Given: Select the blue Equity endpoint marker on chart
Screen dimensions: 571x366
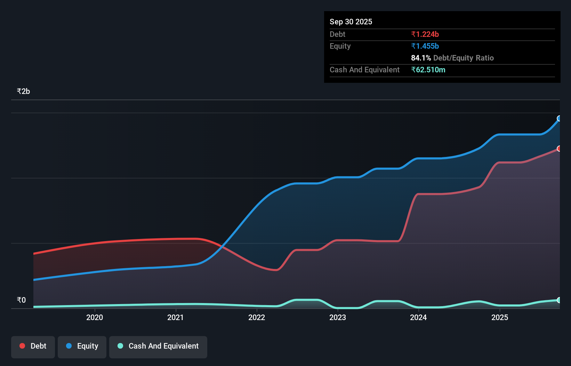Looking at the screenshot, I should [559, 119].
